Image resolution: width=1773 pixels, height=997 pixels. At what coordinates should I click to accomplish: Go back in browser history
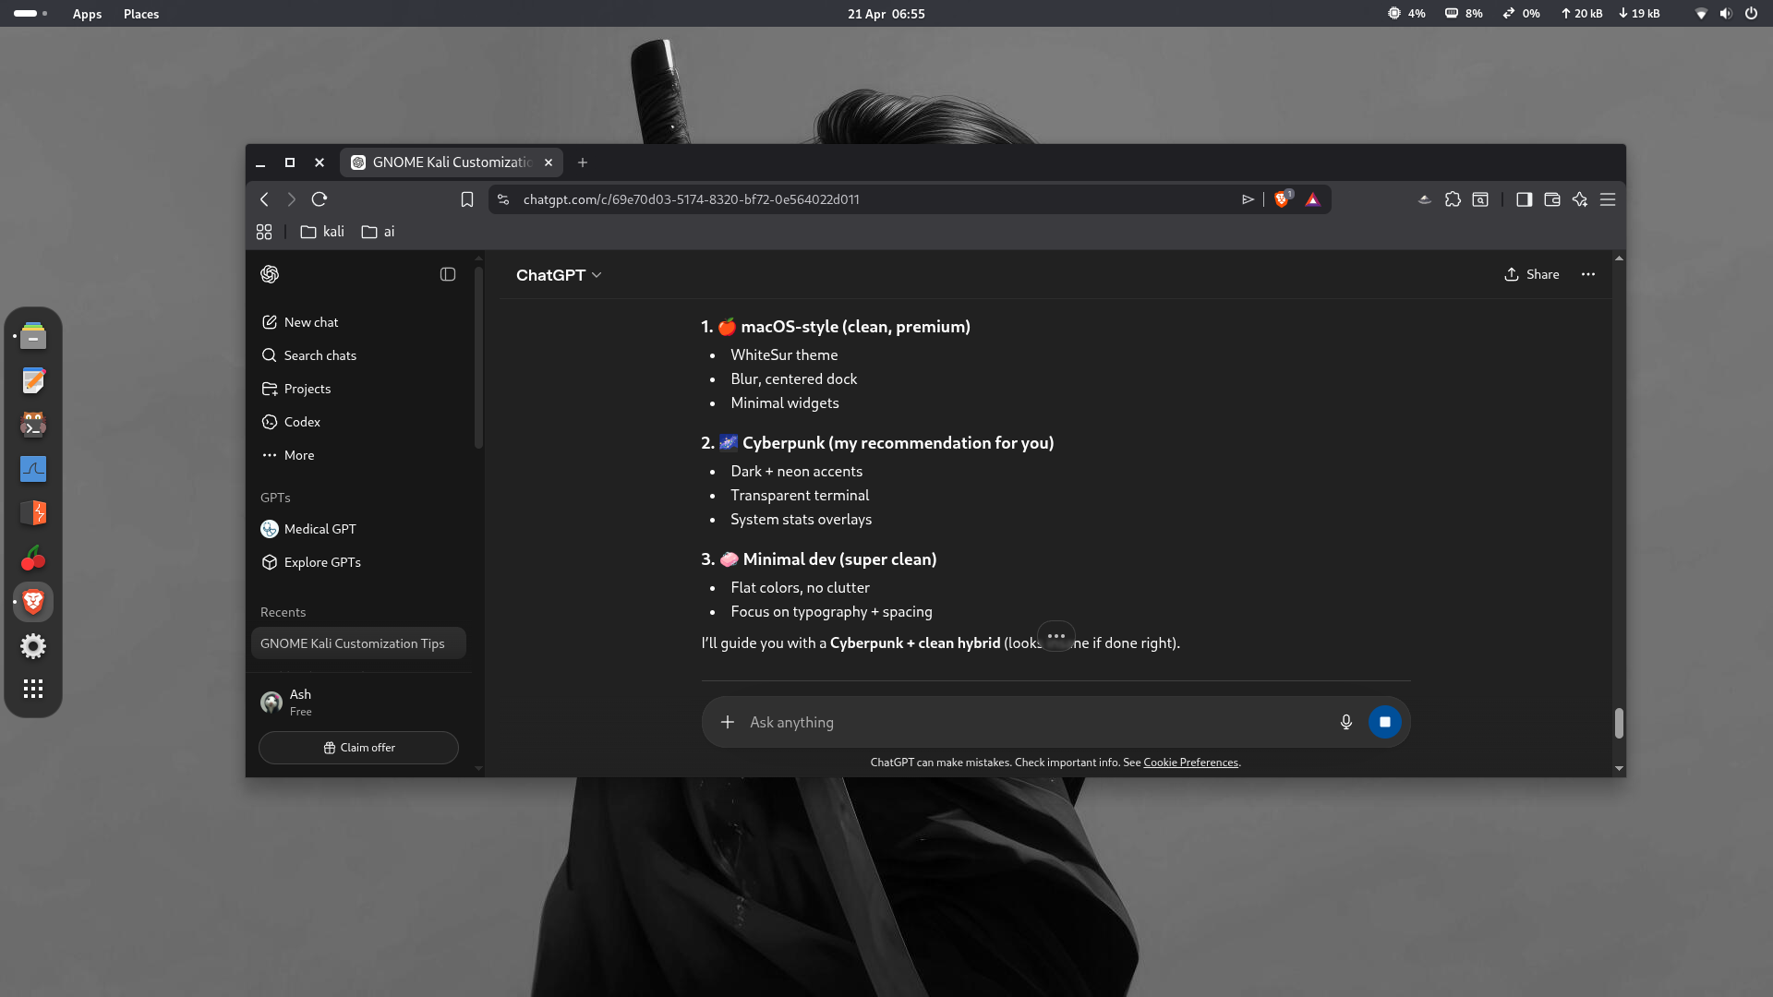pos(265,199)
